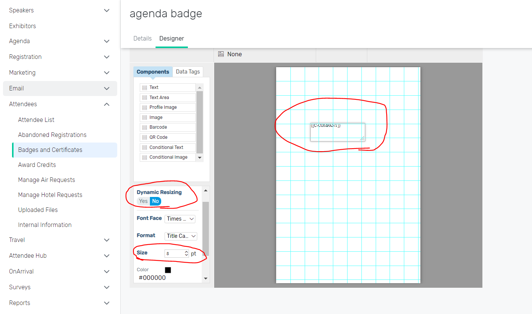Set Dynamic Resizing to Yes
Image resolution: width=532 pixels, height=314 pixels.
(144, 201)
